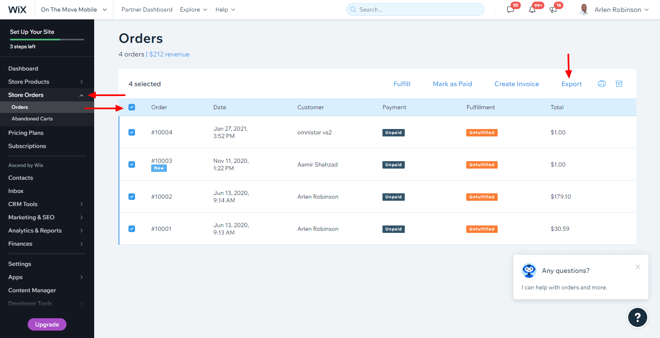660x338 pixels.
Task: Click the Fulfill action link
Action: tap(402, 84)
